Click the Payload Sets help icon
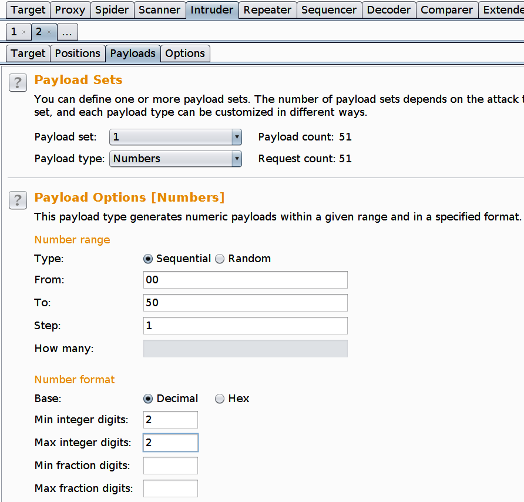 (18, 83)
